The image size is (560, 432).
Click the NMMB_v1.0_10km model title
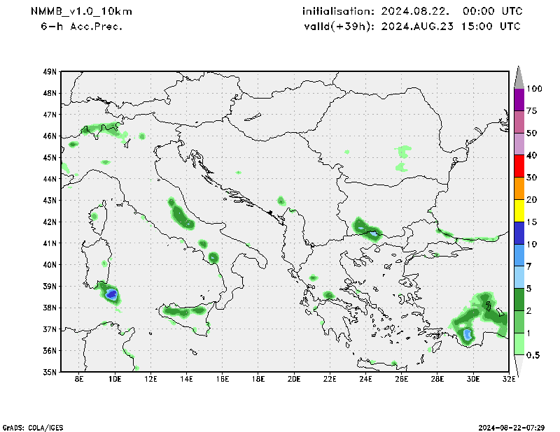click(x=80, y=11)
